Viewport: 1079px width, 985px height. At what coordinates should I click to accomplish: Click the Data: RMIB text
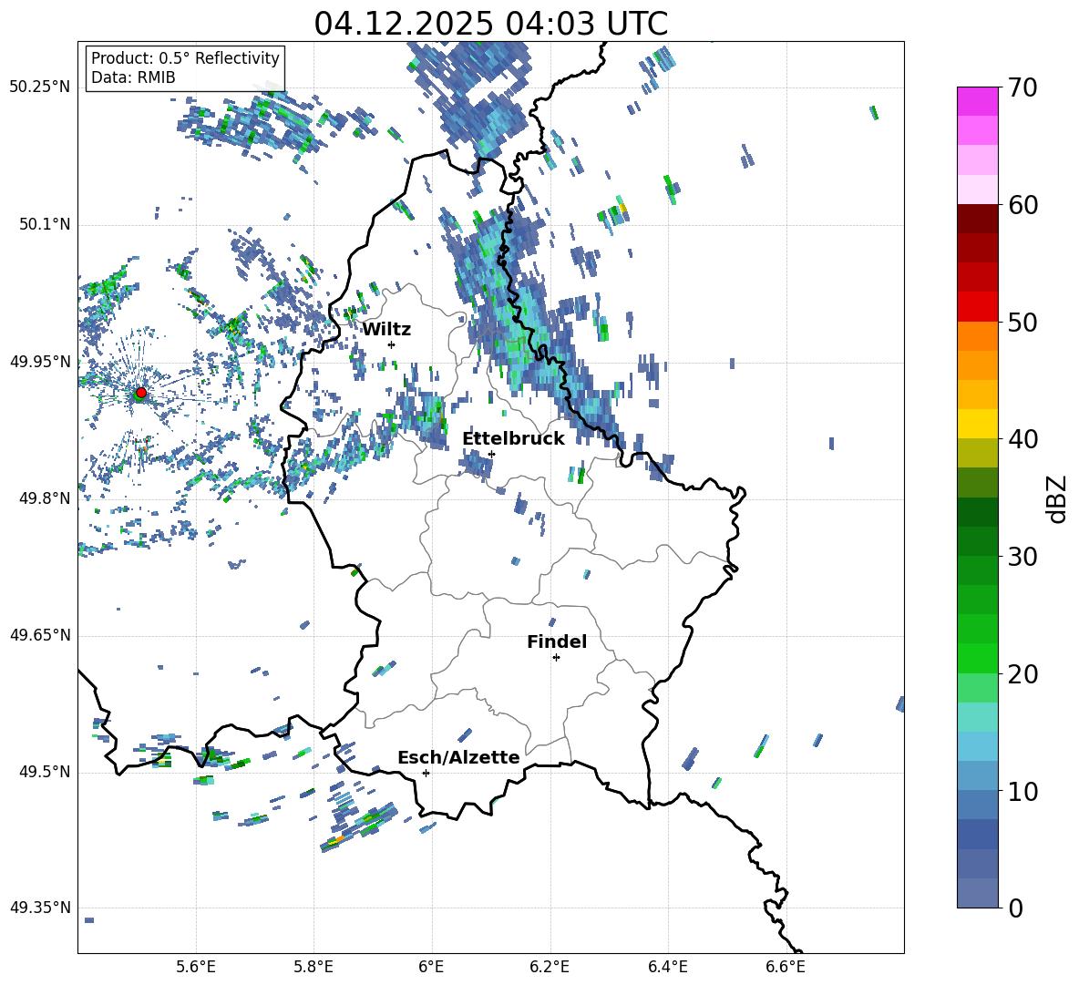[x=133, y=77]
